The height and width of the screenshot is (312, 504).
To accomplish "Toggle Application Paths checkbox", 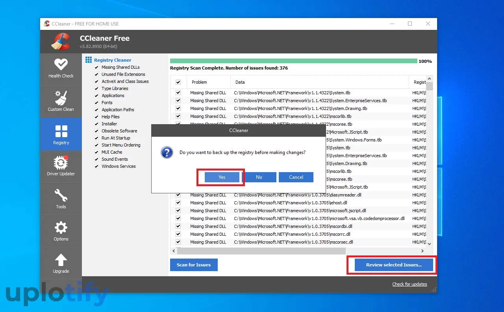I will pyautogui.click(x=96, y=110).
